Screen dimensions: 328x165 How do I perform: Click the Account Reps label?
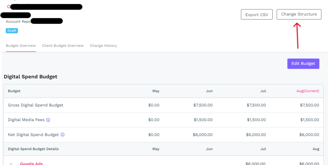pyautogui.click(x=18, y=21)
